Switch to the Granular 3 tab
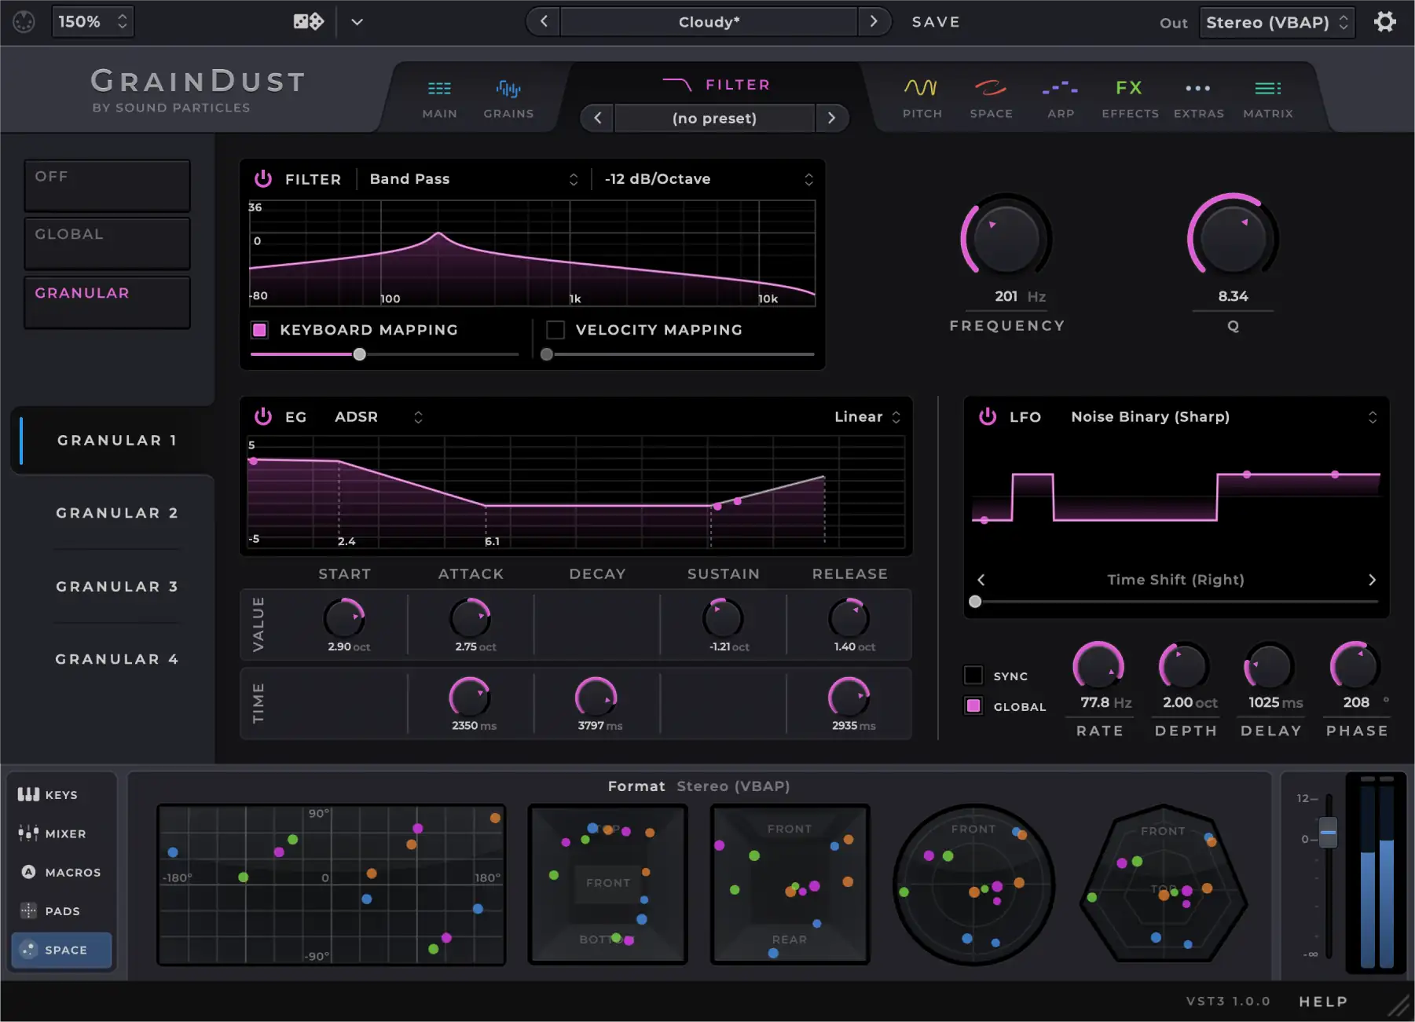The height and width of the screenshot is (1022, 1415). [x=116, y=586]
